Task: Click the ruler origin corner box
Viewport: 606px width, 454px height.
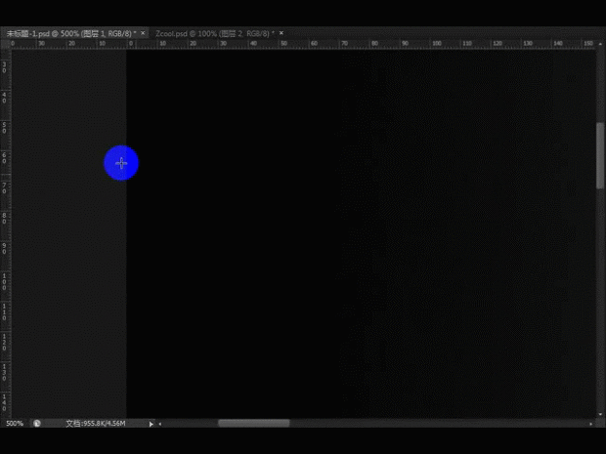Action: point(4,44)
